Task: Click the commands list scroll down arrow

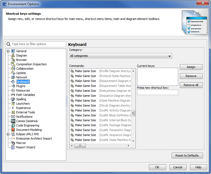Action: [x=133, y=141]
